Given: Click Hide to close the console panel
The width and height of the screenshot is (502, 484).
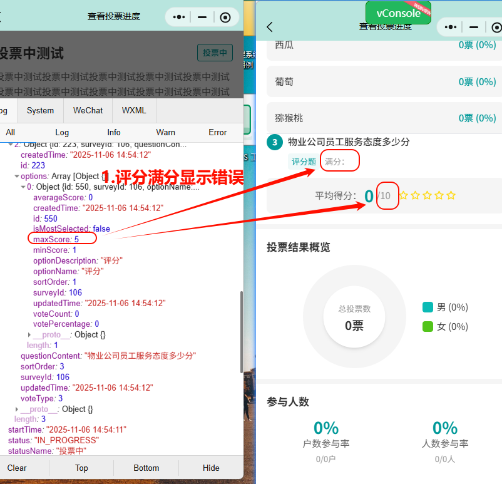Looking at the screenshot, I should tap(211, 468).
